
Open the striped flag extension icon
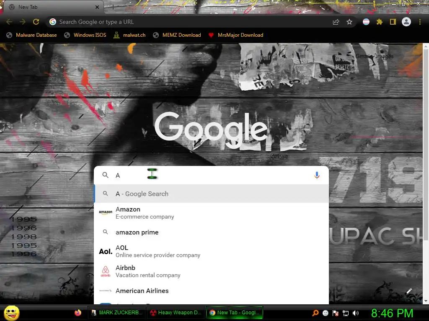point(366,22)
